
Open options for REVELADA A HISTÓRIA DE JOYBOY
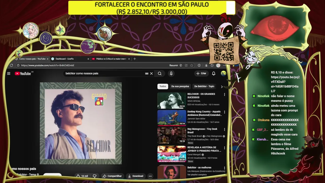[224, 148]
